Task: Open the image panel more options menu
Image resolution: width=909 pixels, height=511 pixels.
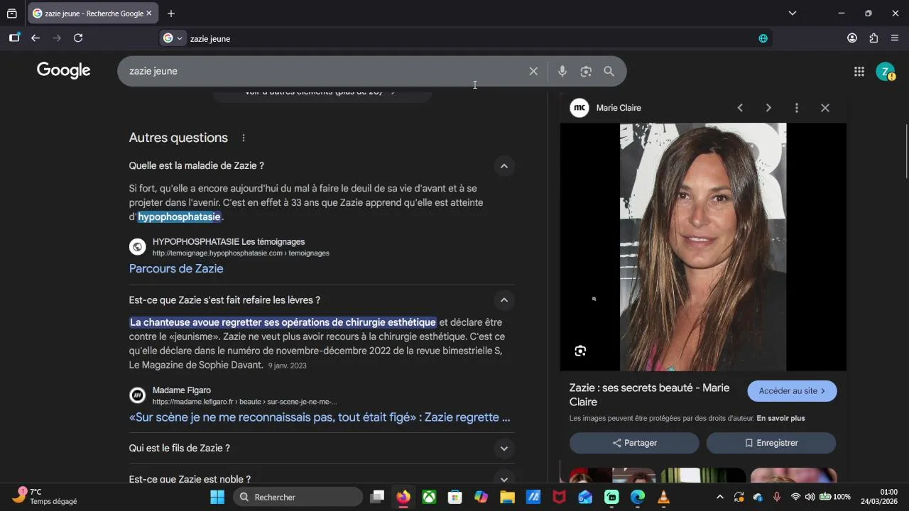Action: click(x=797, y=108)
